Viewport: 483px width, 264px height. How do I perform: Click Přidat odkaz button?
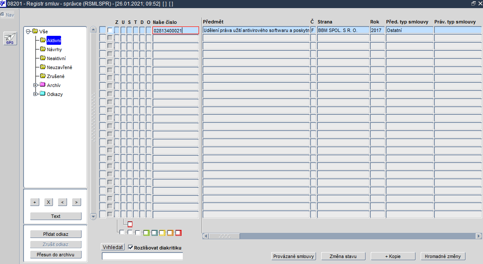(x=56, y=234)
